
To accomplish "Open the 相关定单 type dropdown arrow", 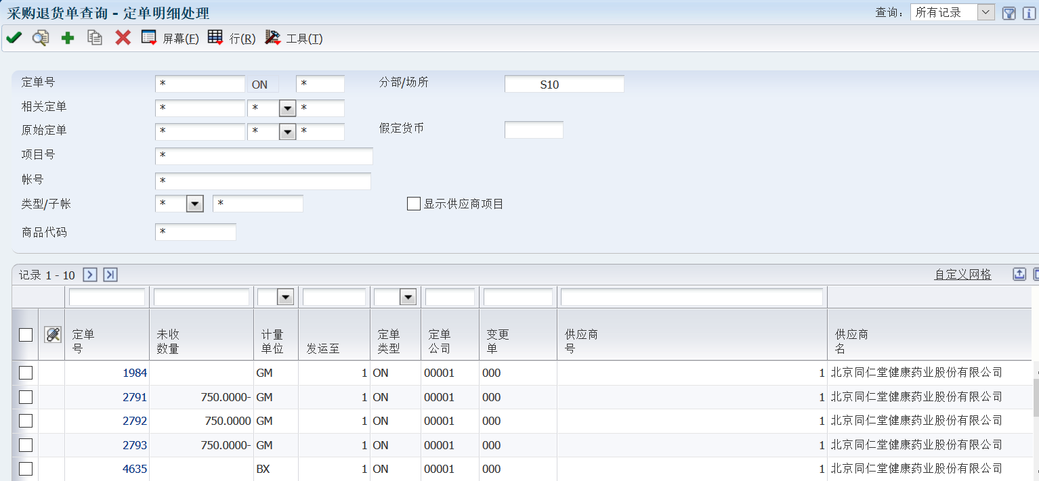I will [288, 108].
